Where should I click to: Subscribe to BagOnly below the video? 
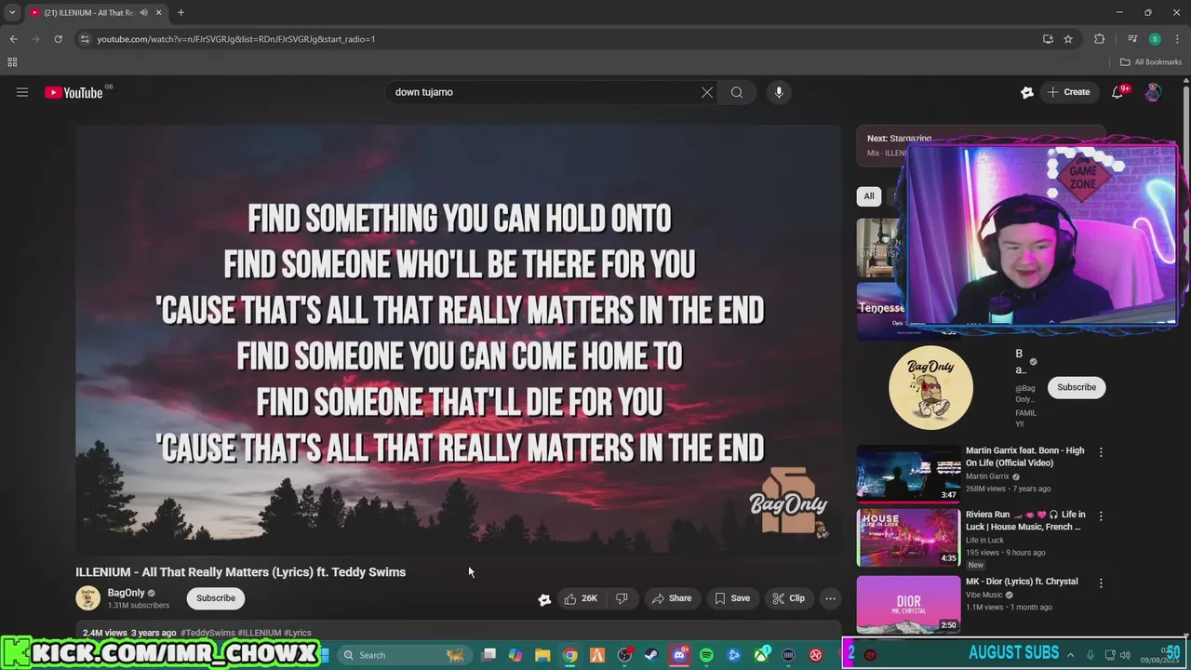(x=216, y=598)
